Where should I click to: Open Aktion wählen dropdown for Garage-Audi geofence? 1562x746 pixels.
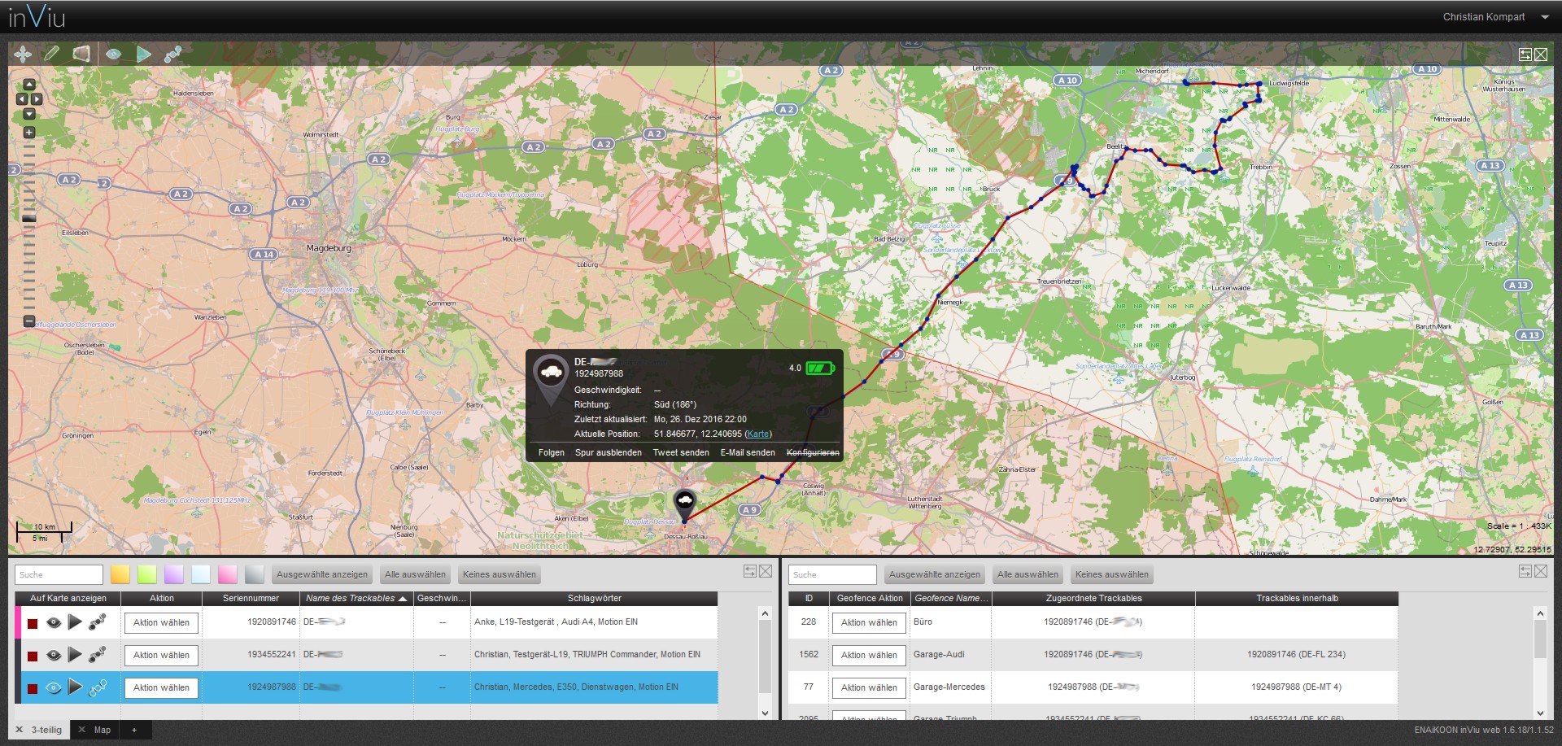pyautogui.click(x=869, y=655)
